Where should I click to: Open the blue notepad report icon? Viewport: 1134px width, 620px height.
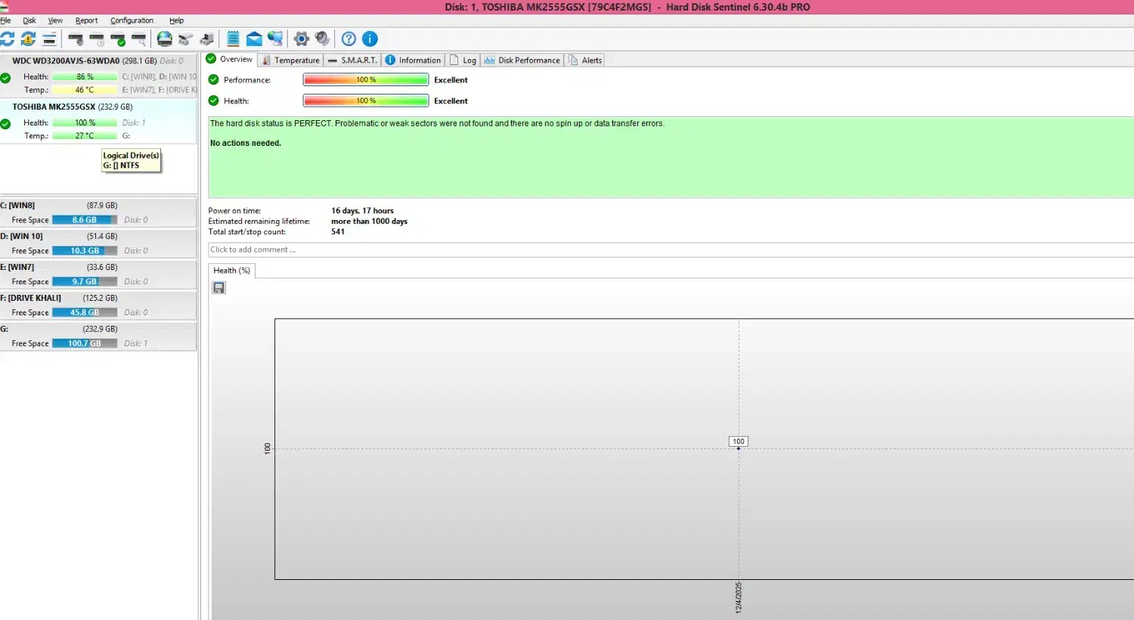point(233,39)
